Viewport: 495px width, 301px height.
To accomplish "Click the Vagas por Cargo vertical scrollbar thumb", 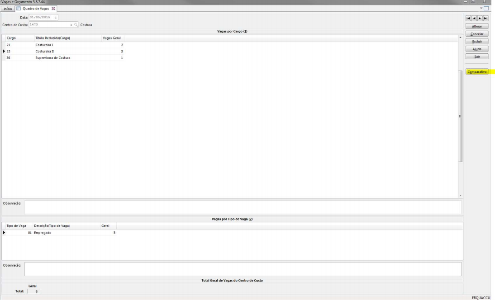I will click(x=461, y=116).
